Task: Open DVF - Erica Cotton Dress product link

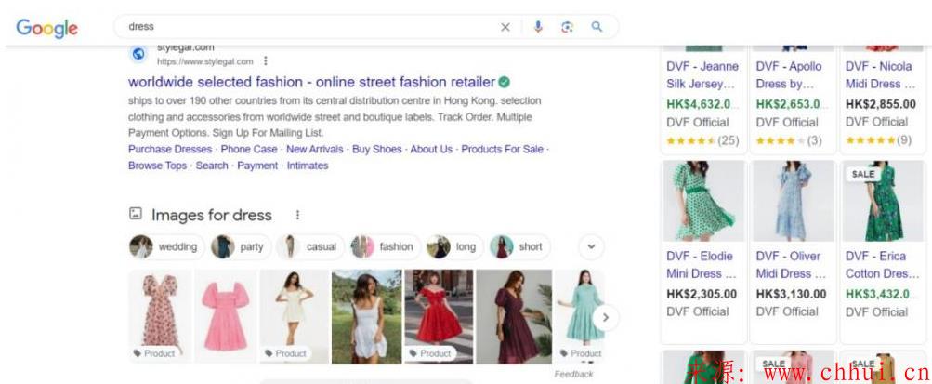Action: [882, 264]
